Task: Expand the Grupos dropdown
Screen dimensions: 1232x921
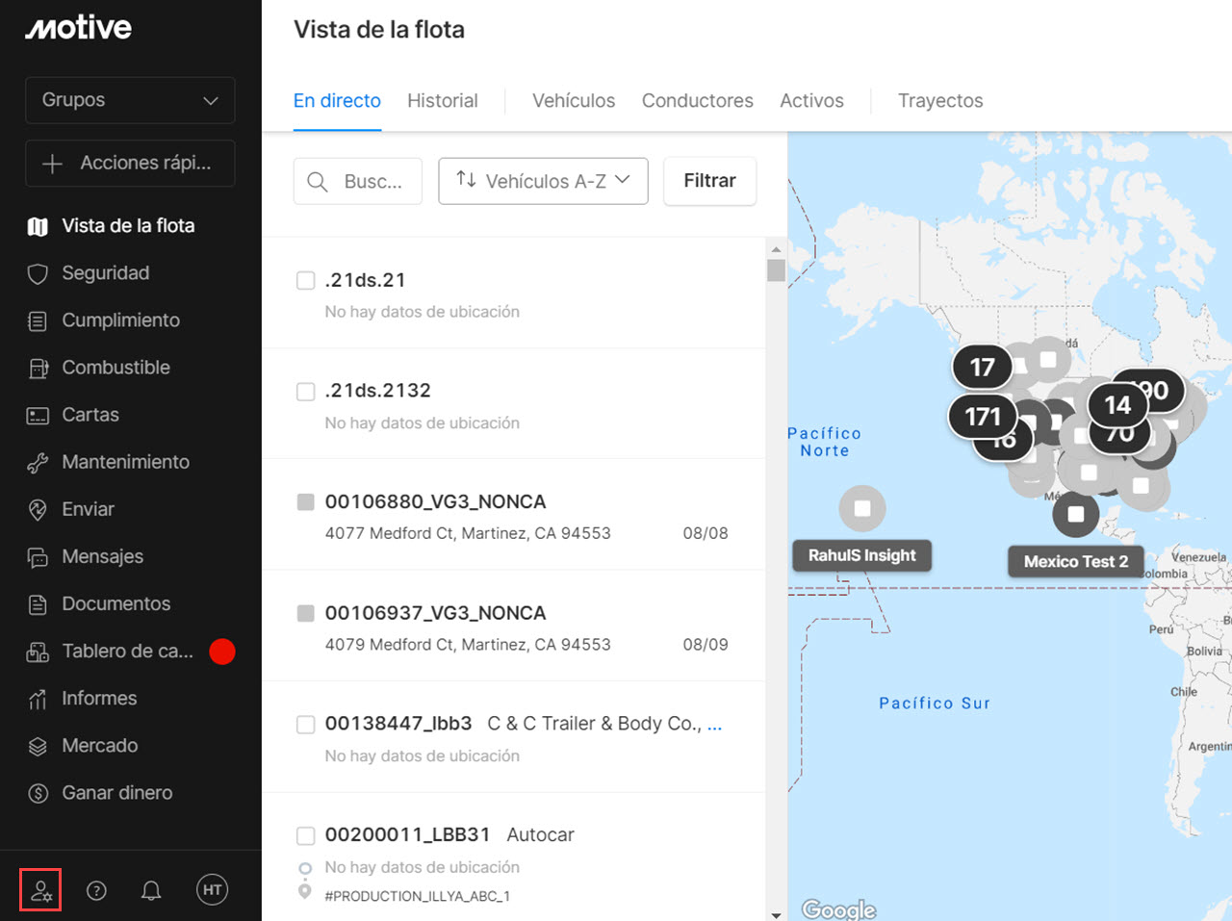Action: [130, 100]
